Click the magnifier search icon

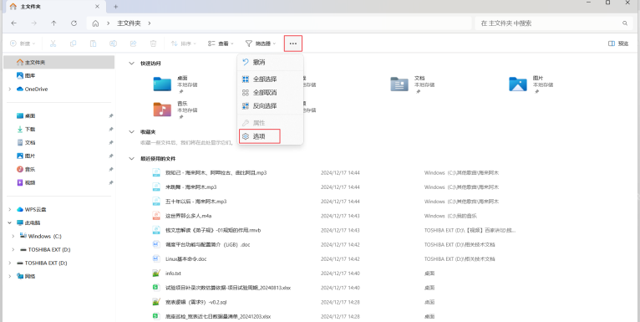[x=625, y=23]
